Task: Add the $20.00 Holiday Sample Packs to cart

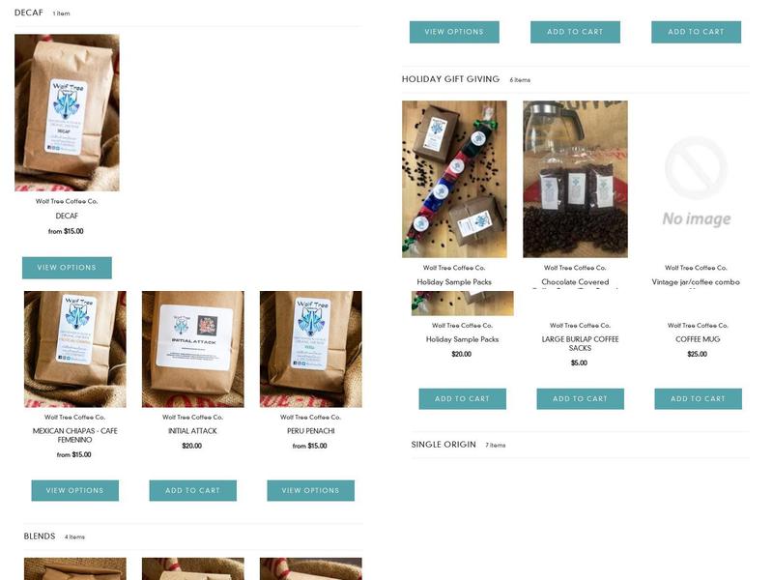Action: [463, 398]
